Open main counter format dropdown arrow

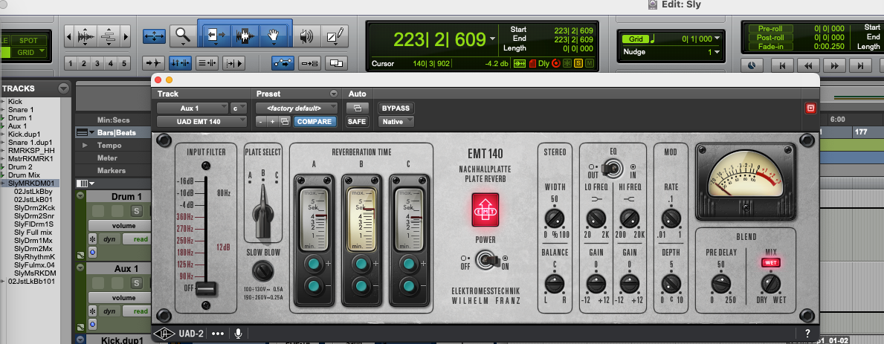tap(494, 39)
